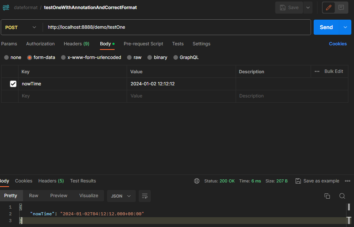The height and width of the screenshot is (227, 354).
Task: Click the request URL input field
Action: pyautogui.click(x=177, y=27)
